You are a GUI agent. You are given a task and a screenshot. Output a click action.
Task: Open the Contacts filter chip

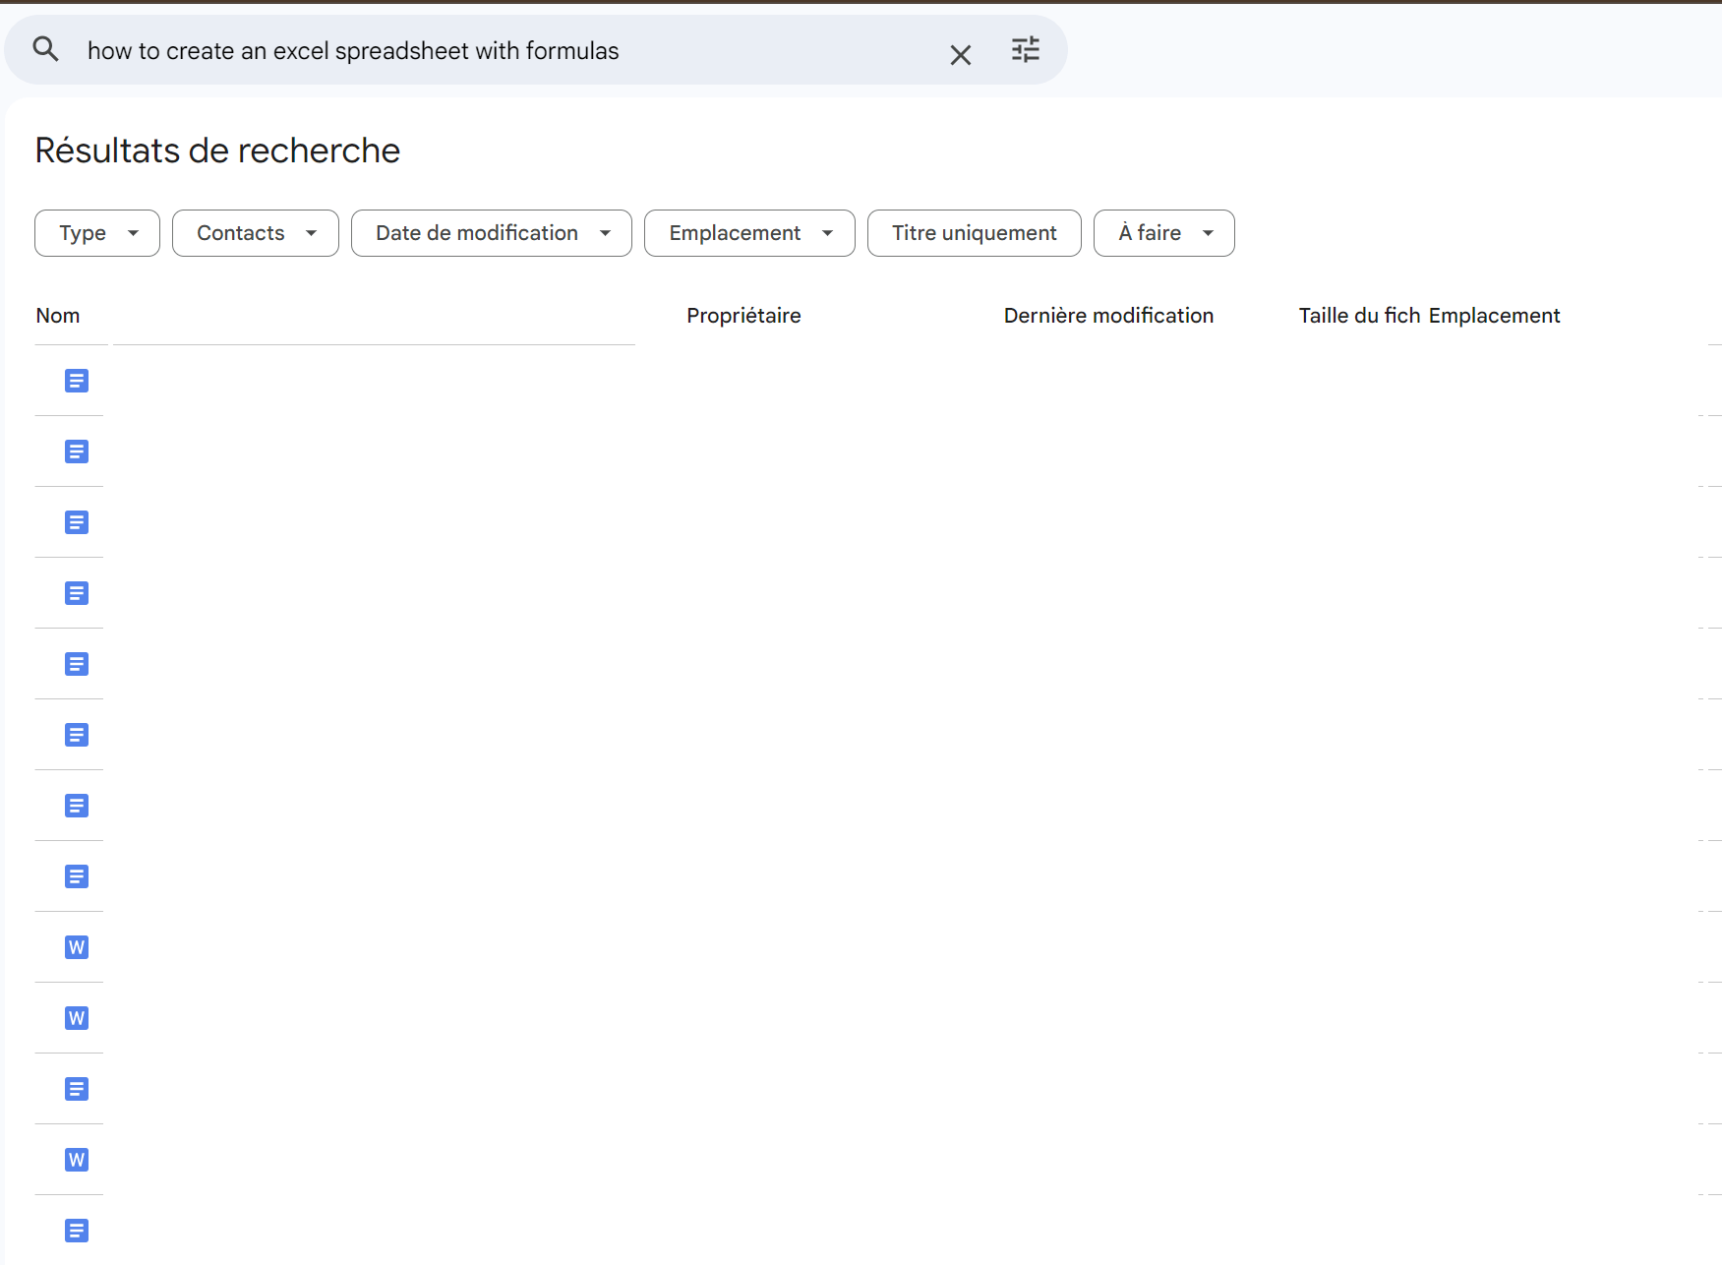click(255, 233)
